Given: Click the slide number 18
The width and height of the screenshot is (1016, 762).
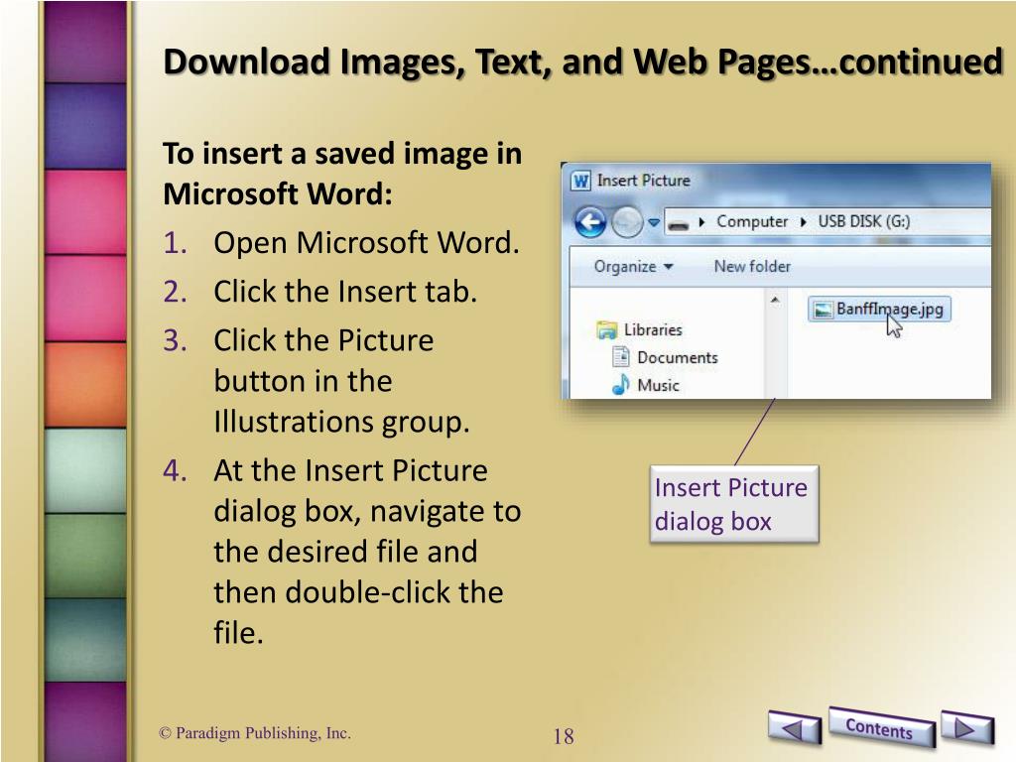Looking at the screenshot, I should point(564,736).
